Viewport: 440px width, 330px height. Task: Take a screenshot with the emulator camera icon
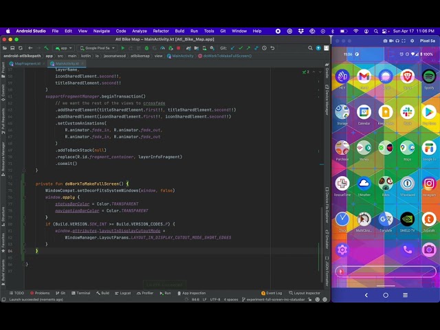pos(385,41)
